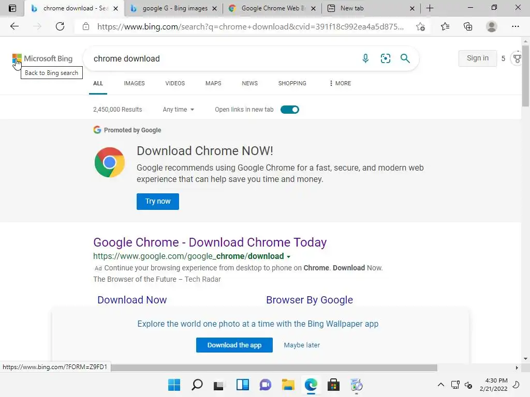The image size is (530, 397).
Task: Switch to Google Chrome Web Browser tab
Action: pyautogui.click(x=272, y=8)
